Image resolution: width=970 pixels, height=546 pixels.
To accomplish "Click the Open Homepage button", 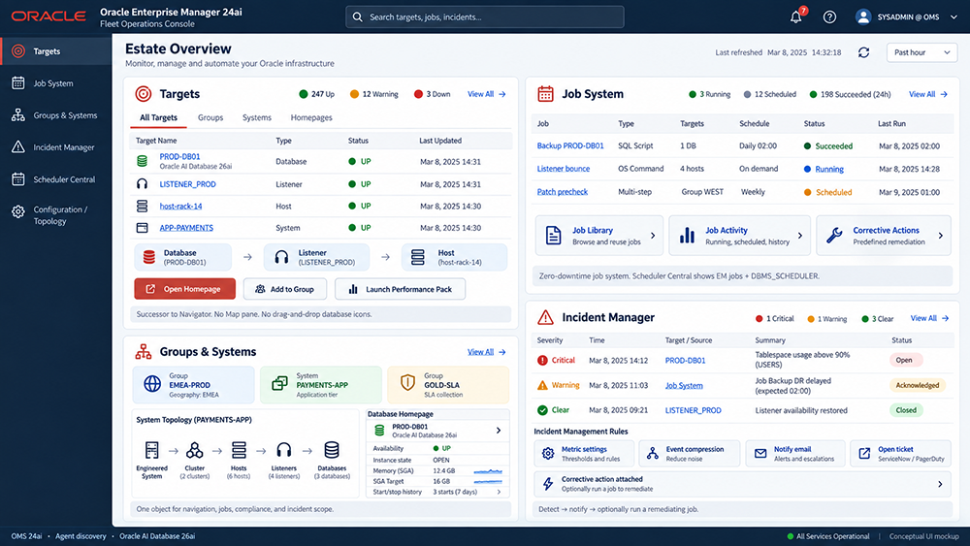I will coord(185,289).
